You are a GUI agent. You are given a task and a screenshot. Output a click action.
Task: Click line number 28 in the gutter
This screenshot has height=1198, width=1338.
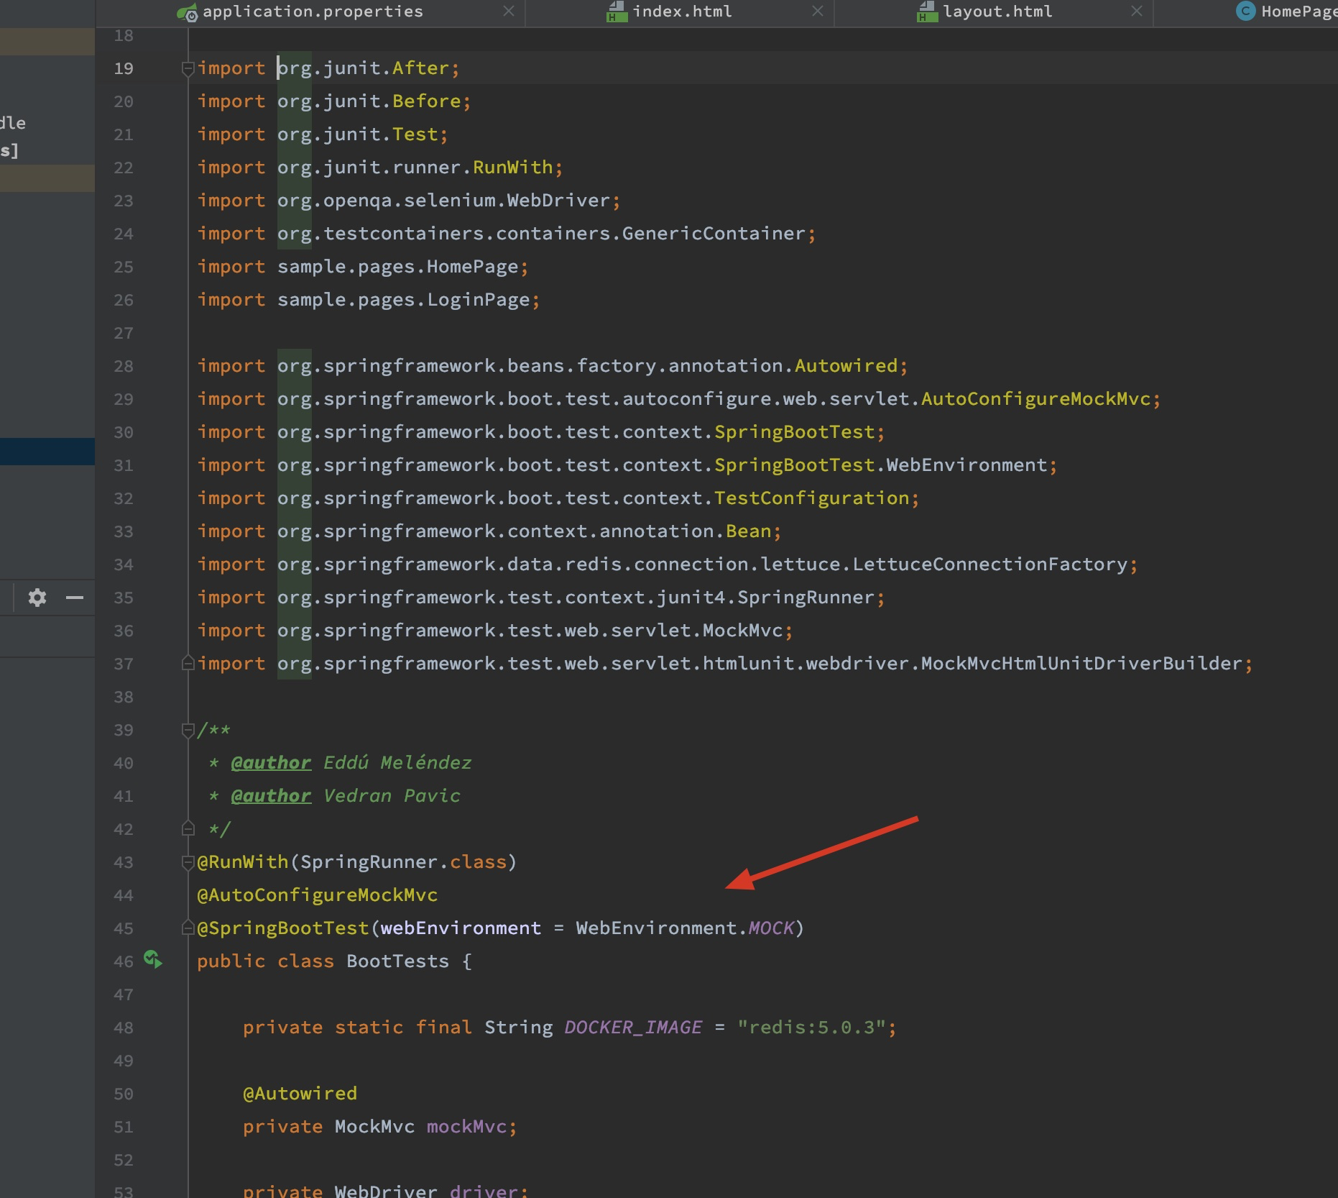pyautogui.click(x=124, y=366)
